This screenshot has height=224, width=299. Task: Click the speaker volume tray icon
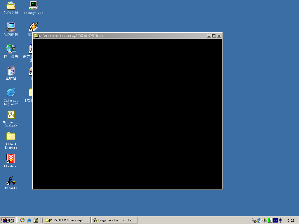pos(265,220)
